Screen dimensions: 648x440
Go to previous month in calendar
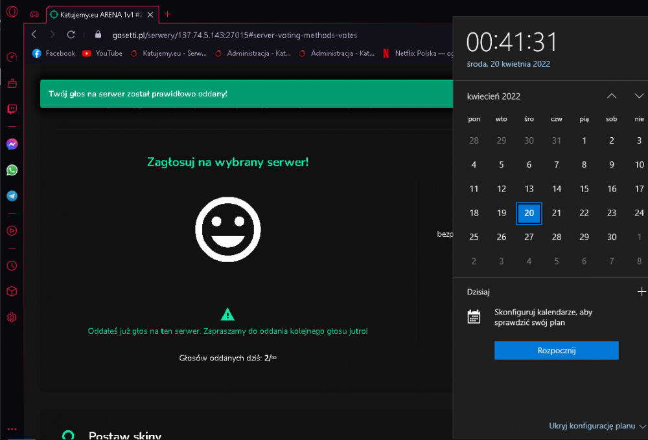(x=612, y=96)
